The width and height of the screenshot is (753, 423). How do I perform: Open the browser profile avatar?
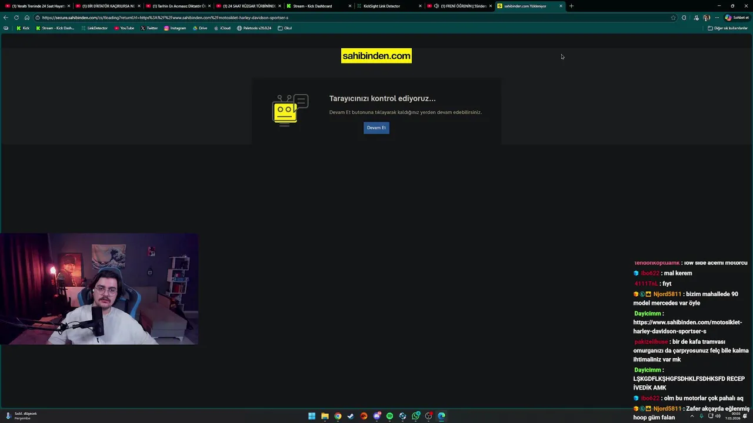707,18
